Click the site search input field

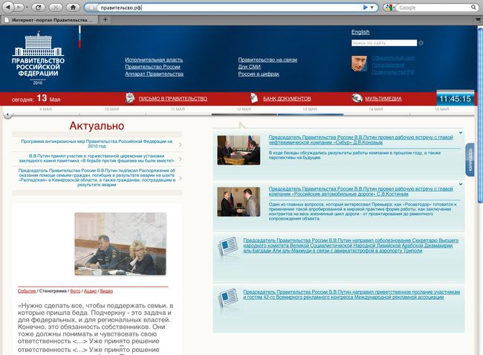coord(384,43)
